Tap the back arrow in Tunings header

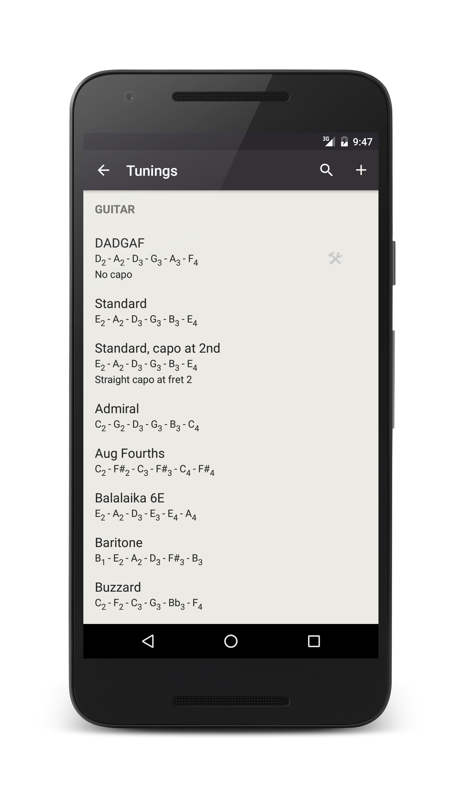click(x=104, y=171)
